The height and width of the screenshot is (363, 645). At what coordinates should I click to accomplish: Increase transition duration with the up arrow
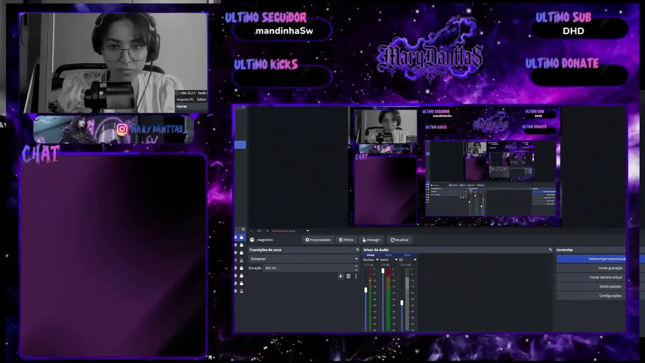coord(356,266)
